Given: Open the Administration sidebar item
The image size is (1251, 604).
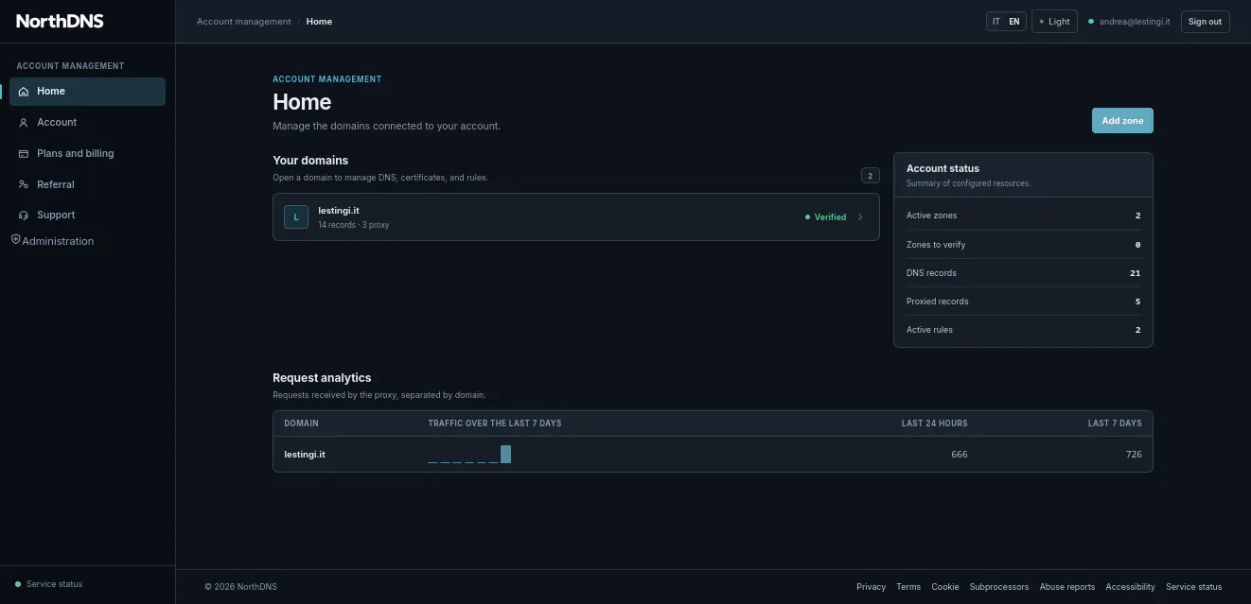Looking at the screenshot, I should pos(53,241).
